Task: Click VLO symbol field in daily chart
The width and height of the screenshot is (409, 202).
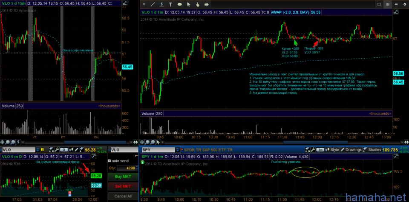Action: 19,150
